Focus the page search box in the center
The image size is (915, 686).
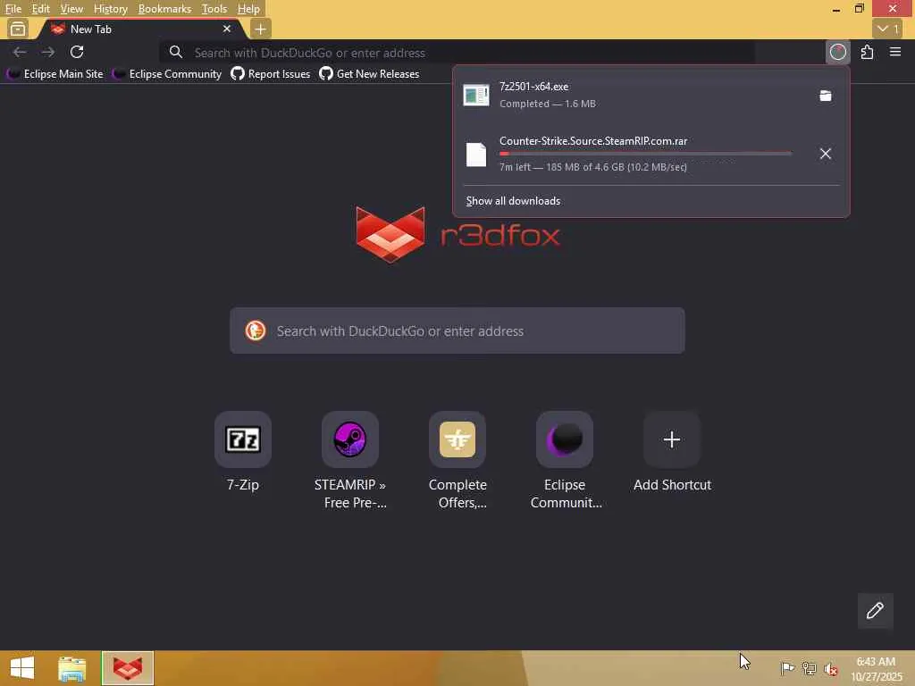tap(457, 330)
